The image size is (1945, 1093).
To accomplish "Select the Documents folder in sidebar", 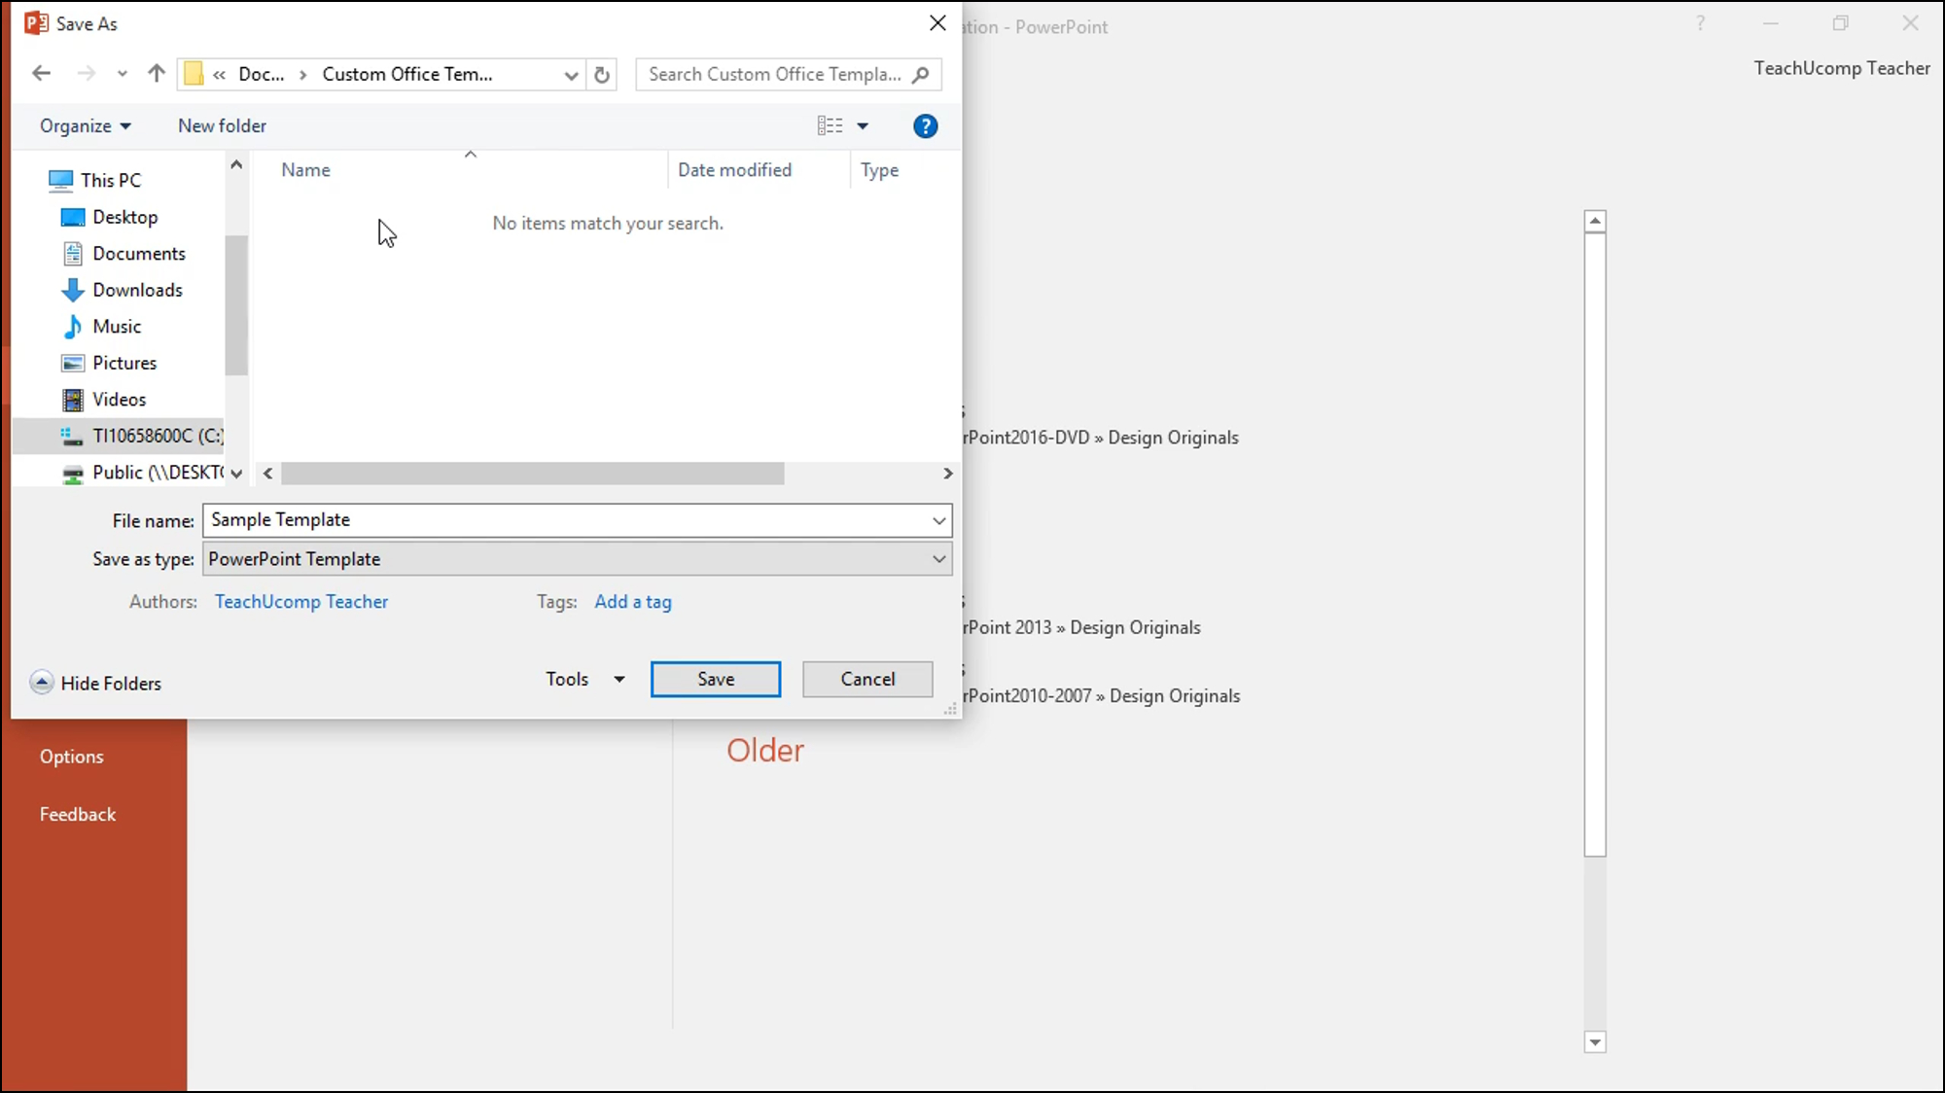I will click(139, 253).
